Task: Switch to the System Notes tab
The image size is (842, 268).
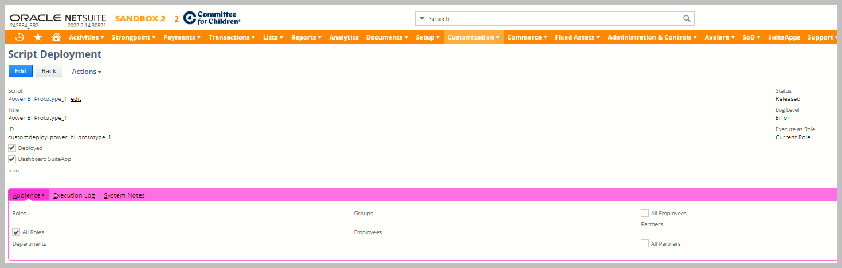Action: point(124,195)
